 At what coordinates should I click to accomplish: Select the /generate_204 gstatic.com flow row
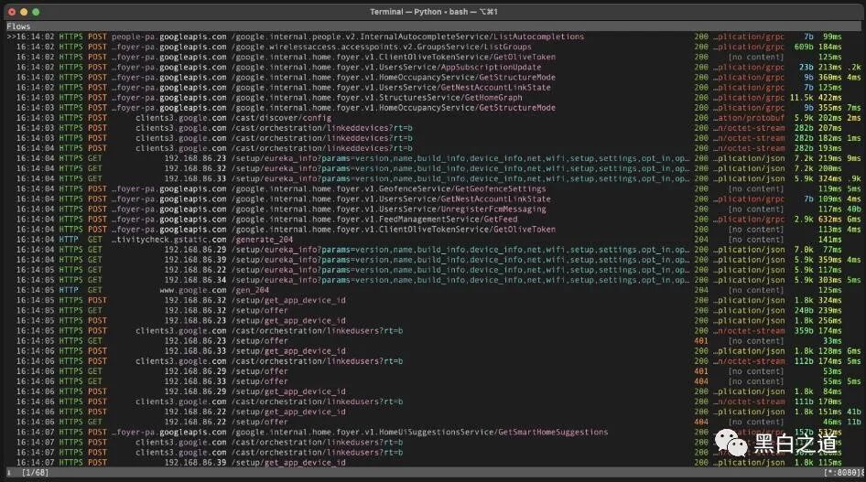point(433,240)
